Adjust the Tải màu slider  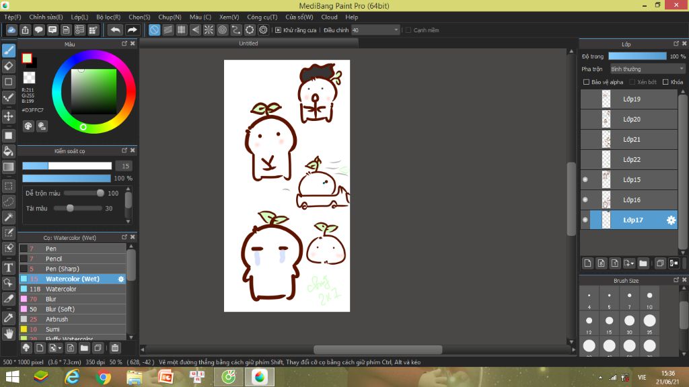[x=78, y=208]
